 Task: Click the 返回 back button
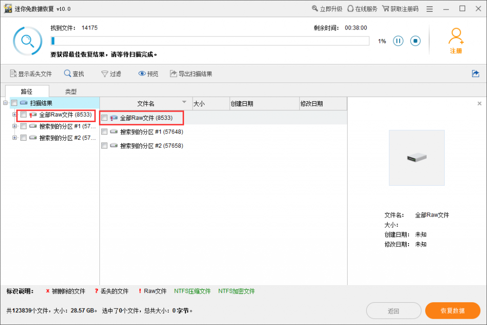393,311
